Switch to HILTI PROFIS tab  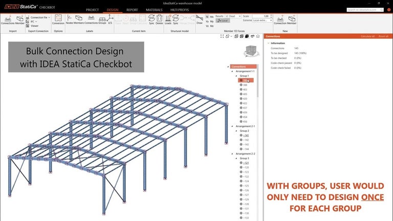point(180,10)
